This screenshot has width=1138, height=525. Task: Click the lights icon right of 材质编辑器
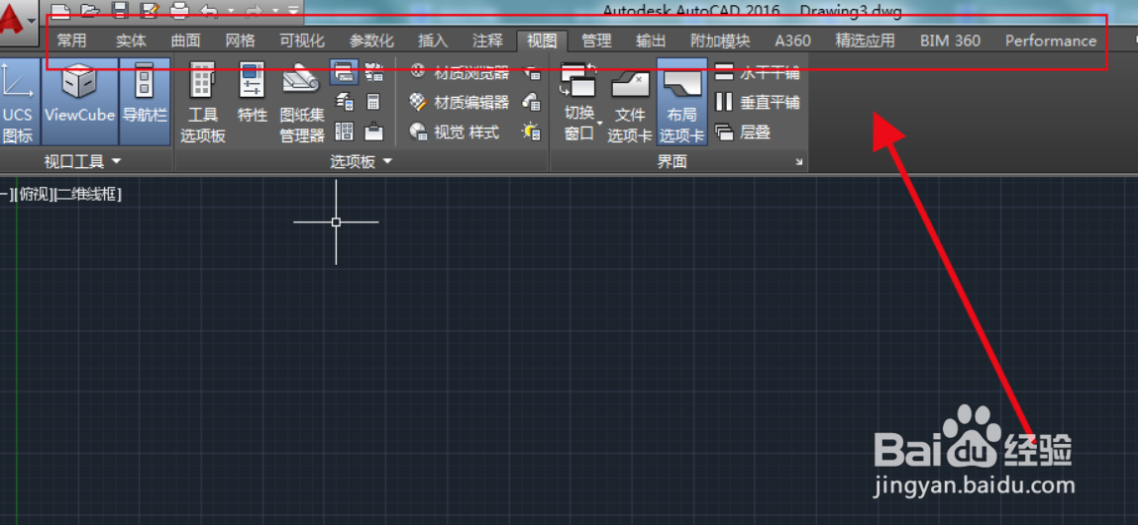tap(531, 102)
